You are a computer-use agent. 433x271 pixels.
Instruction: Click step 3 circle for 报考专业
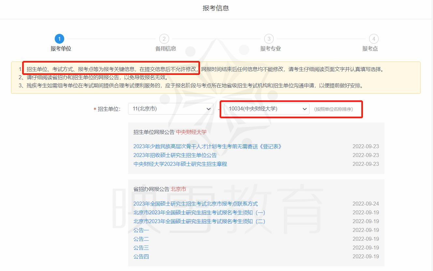tap(269, 39)
